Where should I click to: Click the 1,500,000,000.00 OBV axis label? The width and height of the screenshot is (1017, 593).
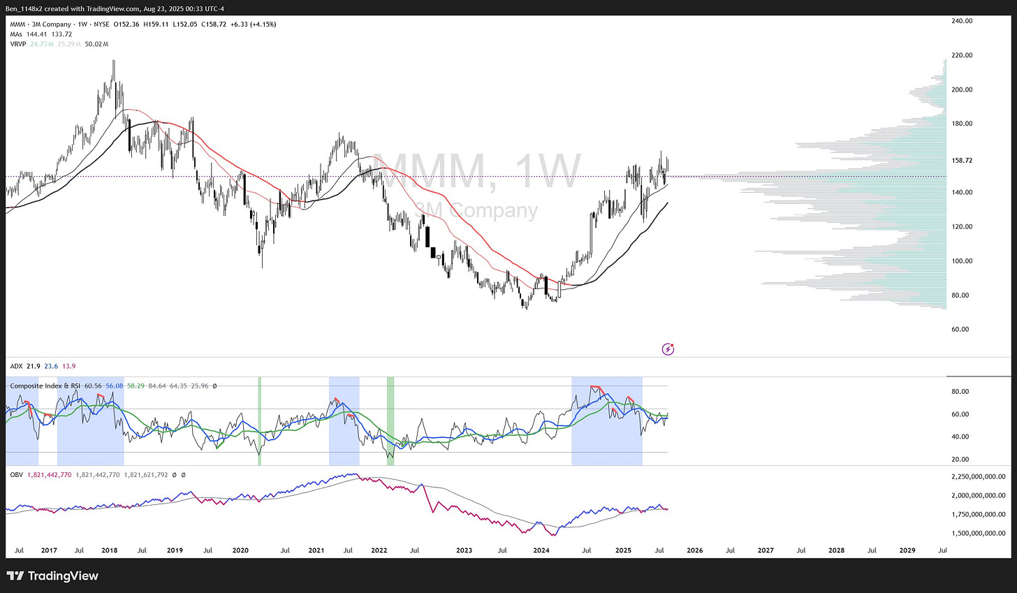(x=979, y=533)
